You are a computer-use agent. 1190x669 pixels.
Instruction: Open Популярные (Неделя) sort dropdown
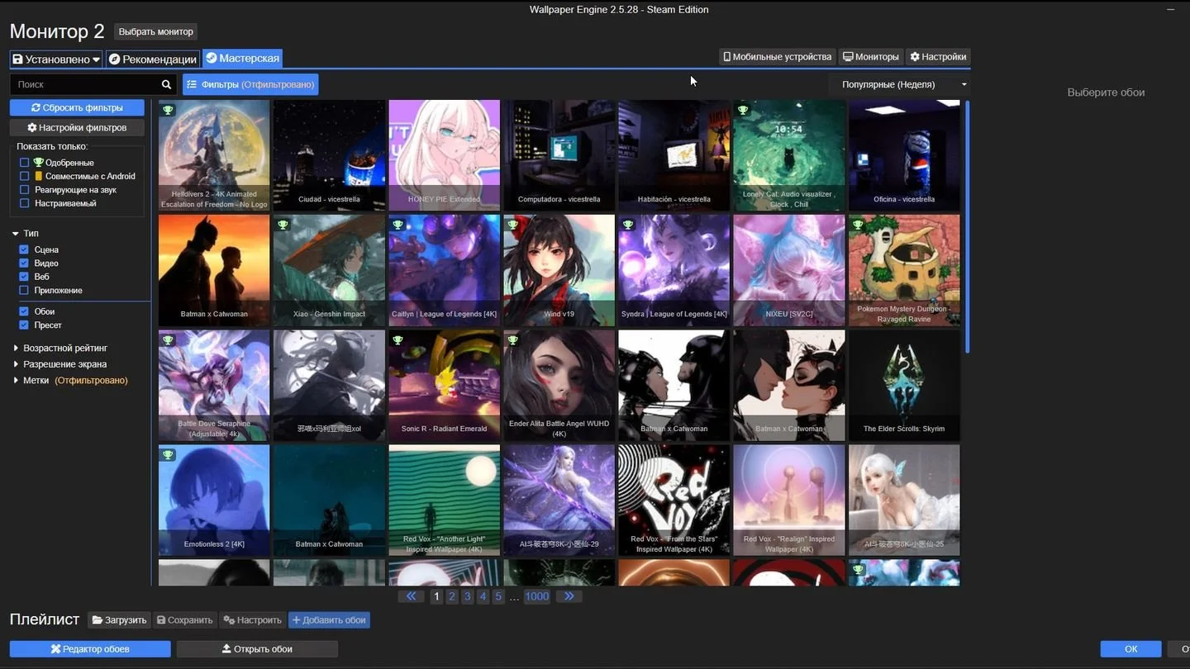click(x=899, y=84)
